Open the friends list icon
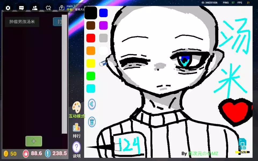258x161 pixels. click(x=35, y=8)
